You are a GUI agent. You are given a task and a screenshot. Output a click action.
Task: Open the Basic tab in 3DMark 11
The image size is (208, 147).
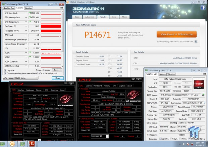(x=77, y=17)
